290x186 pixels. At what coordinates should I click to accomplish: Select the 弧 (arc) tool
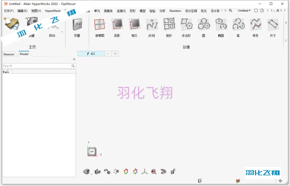click(x=238, y=27)
